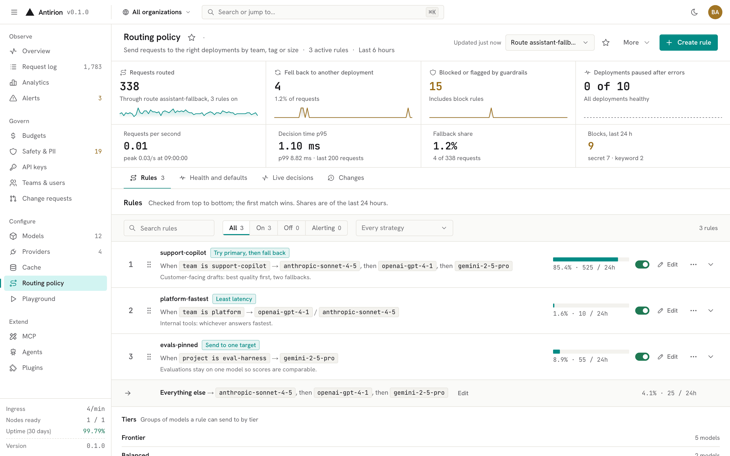This screenshot has height=456, width=730.
Task: Click the star beside the route selector
Action: tap(606, 43)
